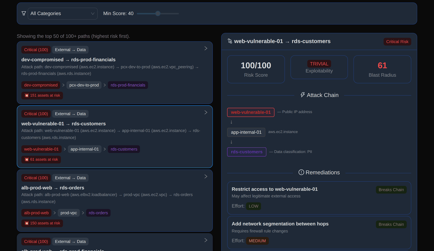Click the app-internal-01 chip in list card
Screen dimensions: 434x251
(85, 149)
